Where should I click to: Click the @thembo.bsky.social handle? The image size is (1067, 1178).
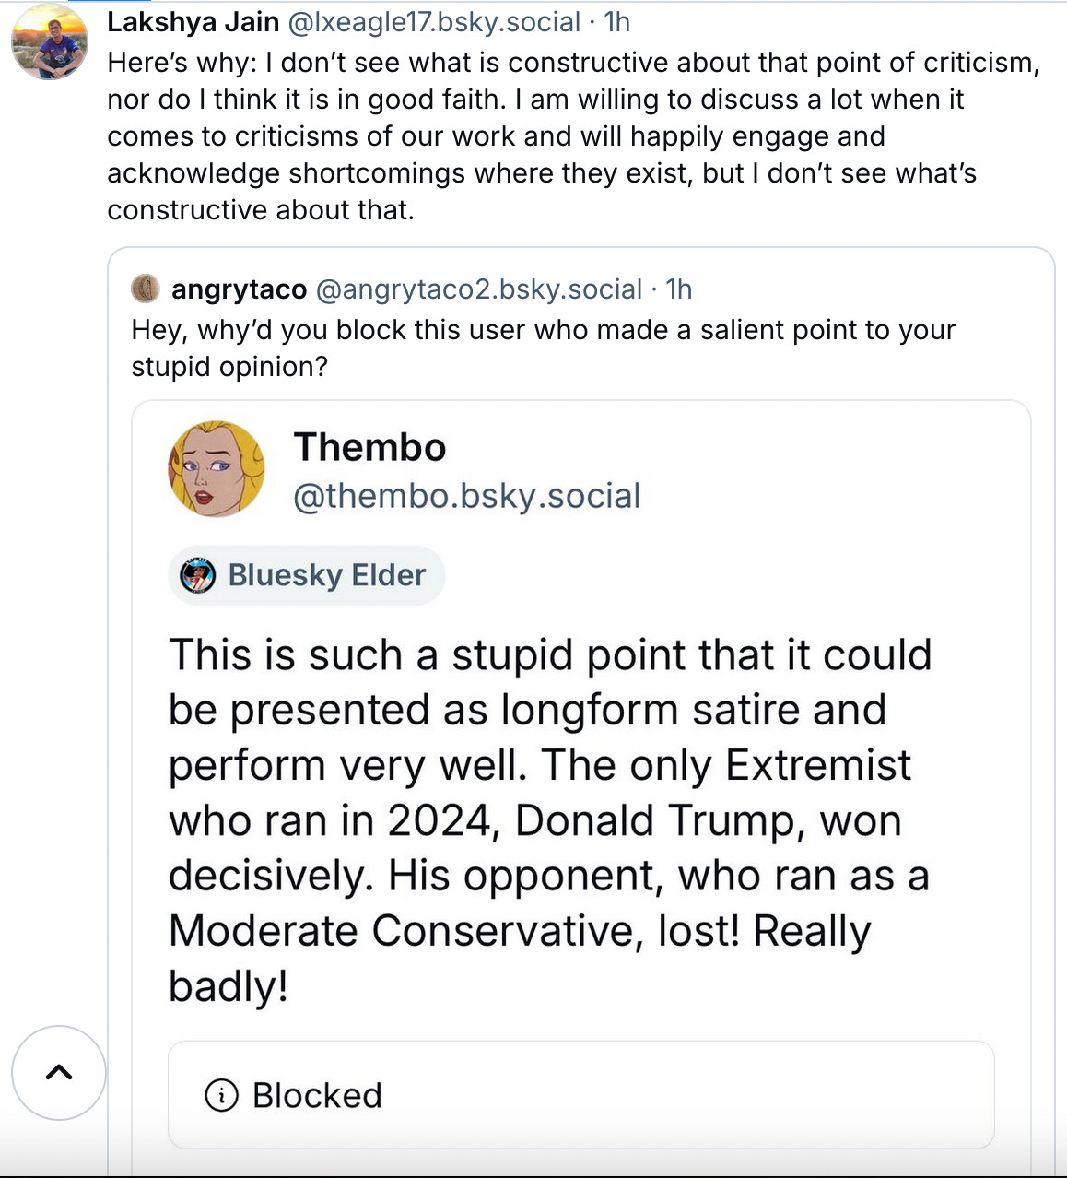click(x=466, y=496)
